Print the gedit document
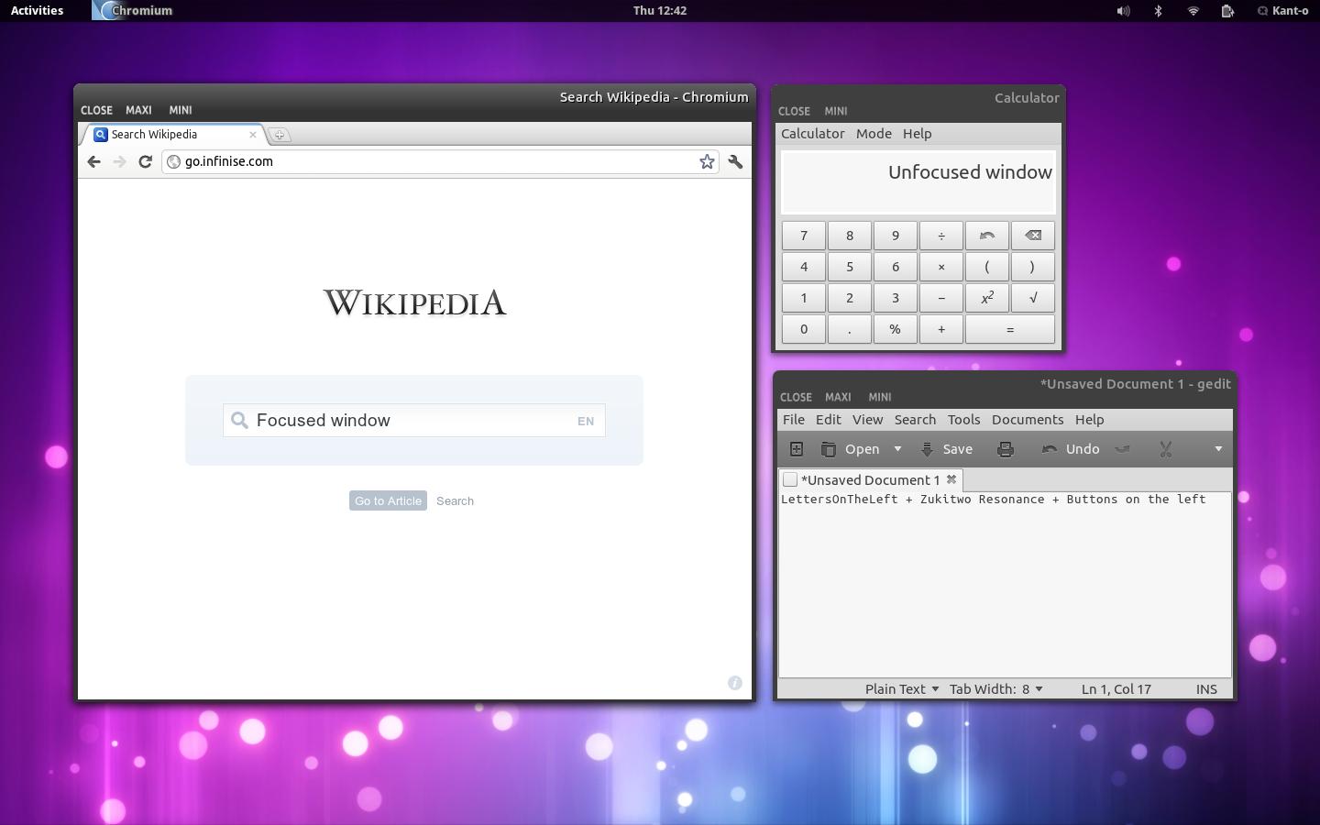 coord(1006,449)
